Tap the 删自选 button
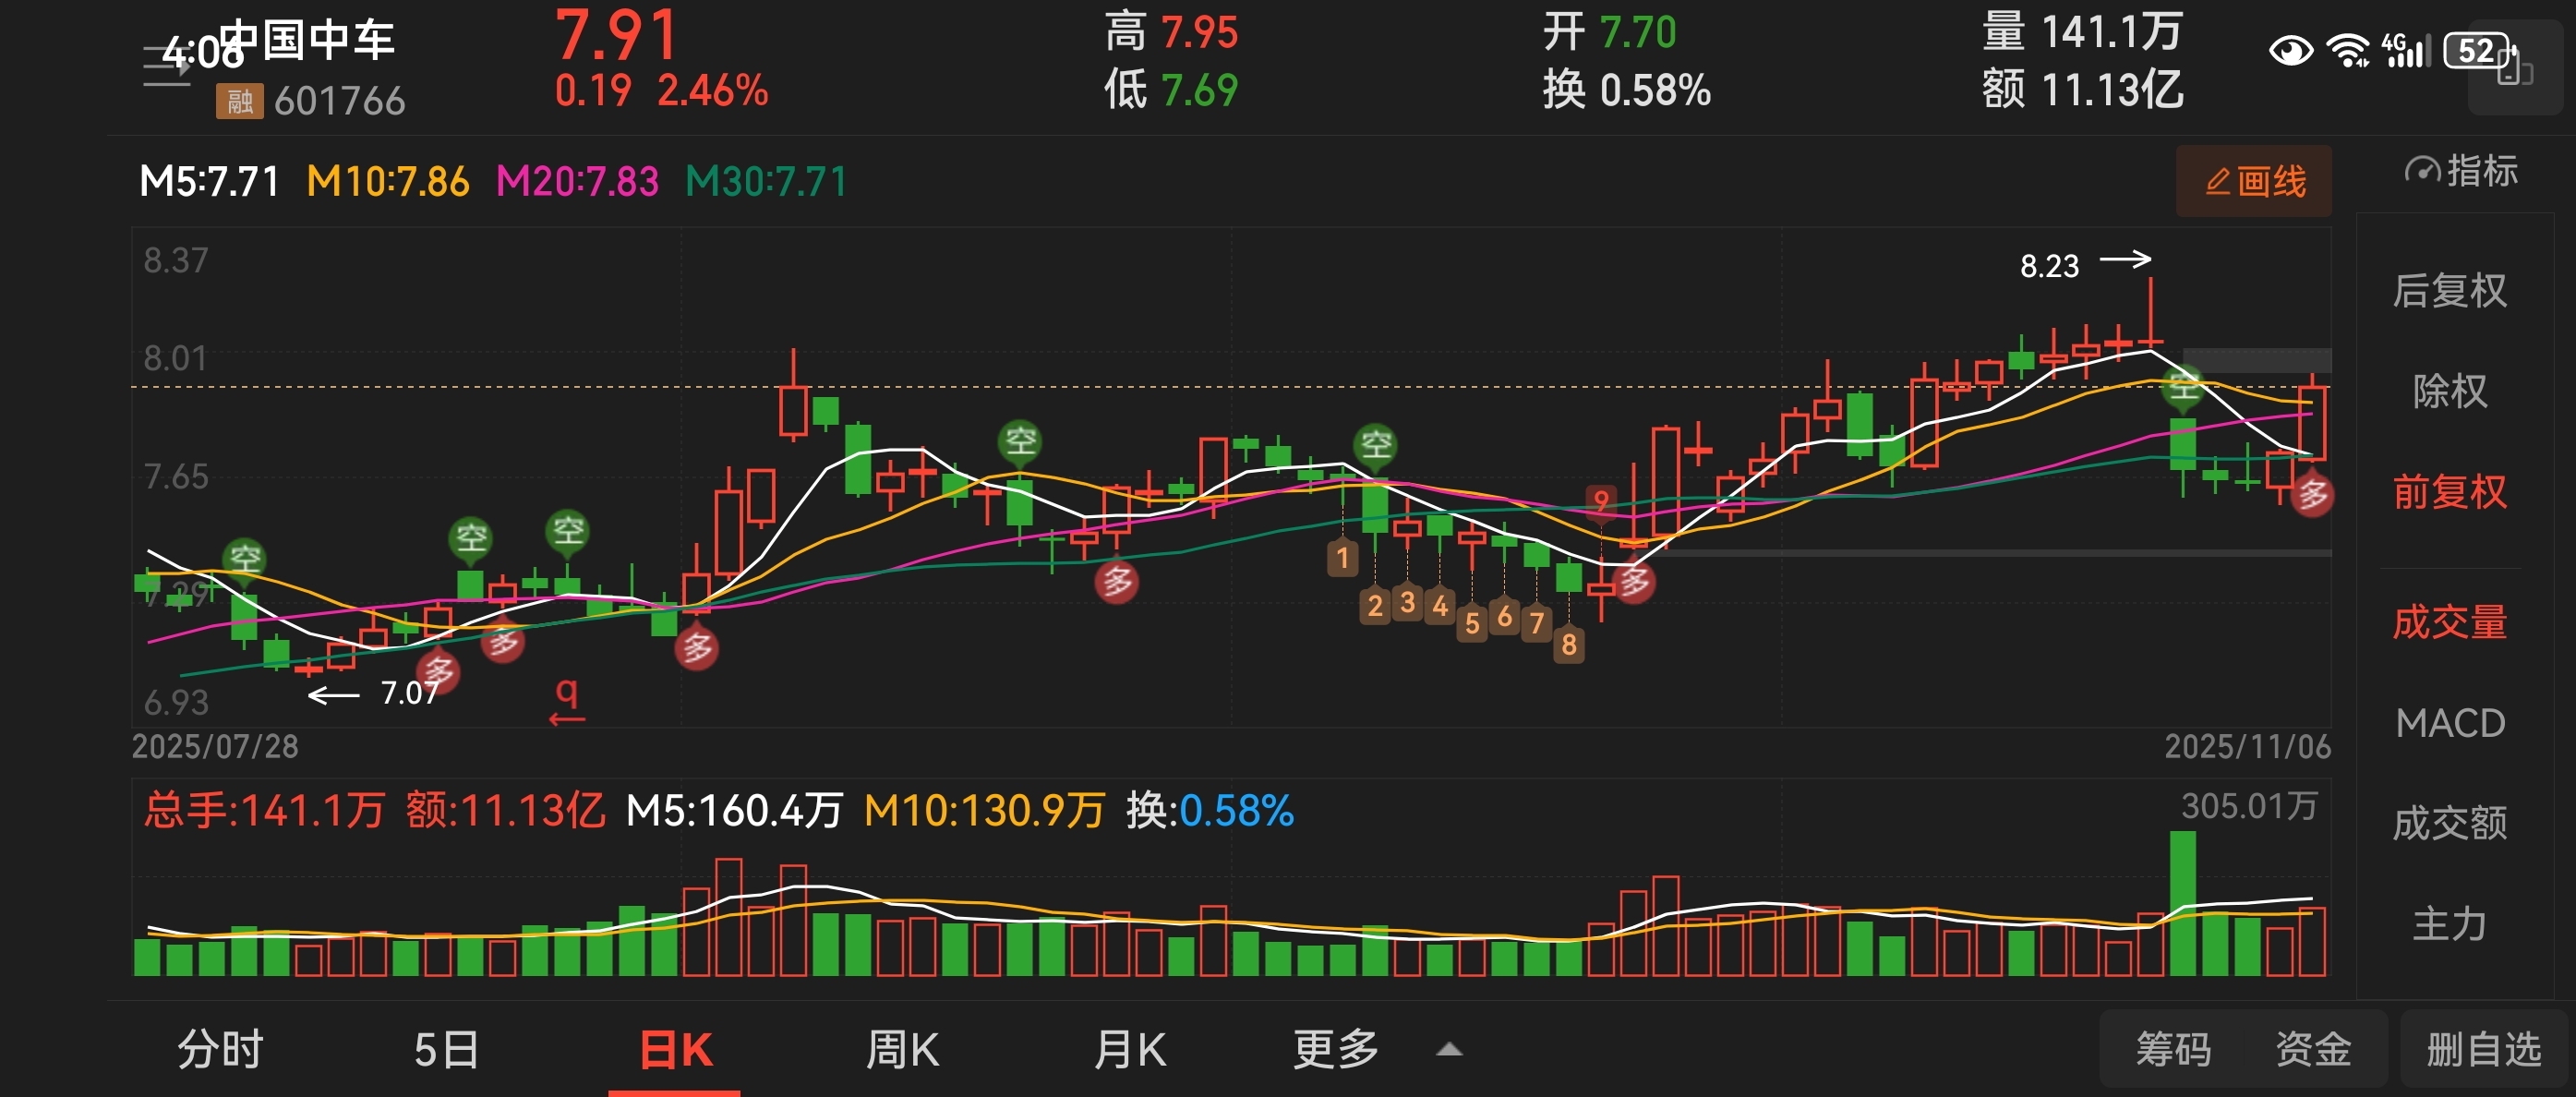This screenshot has height=1097, width=2576. click(x=2483, y=1050)
